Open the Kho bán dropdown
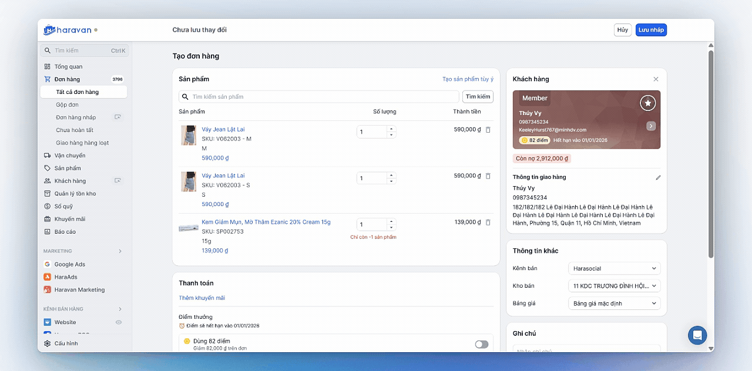Image resolution: width=752 pixels, height=371 pixels. [x=614, y=286]
